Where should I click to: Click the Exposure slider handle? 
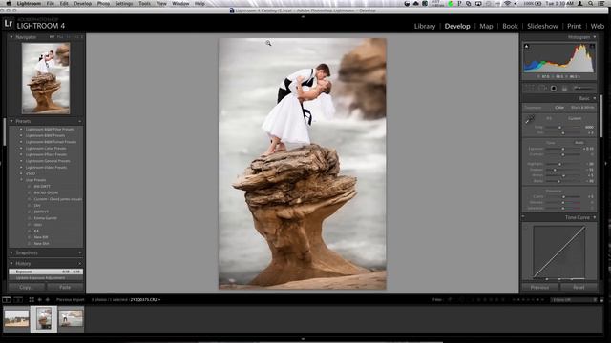(562, 149)
